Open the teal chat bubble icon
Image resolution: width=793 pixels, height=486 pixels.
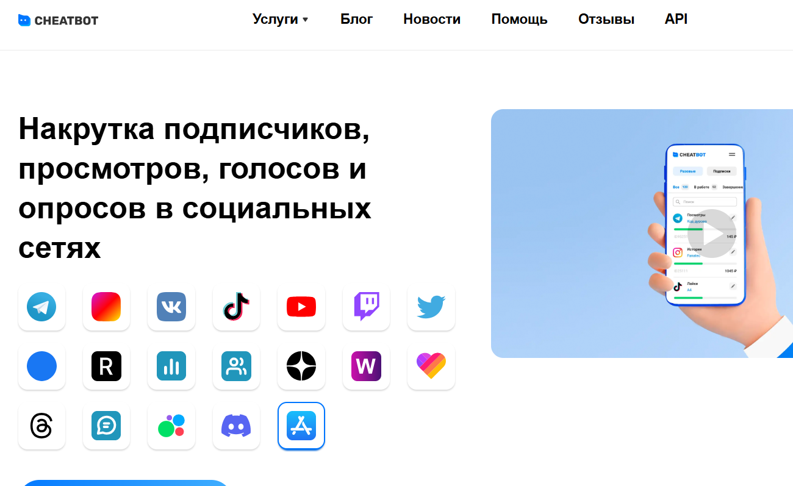pos(106,426)
